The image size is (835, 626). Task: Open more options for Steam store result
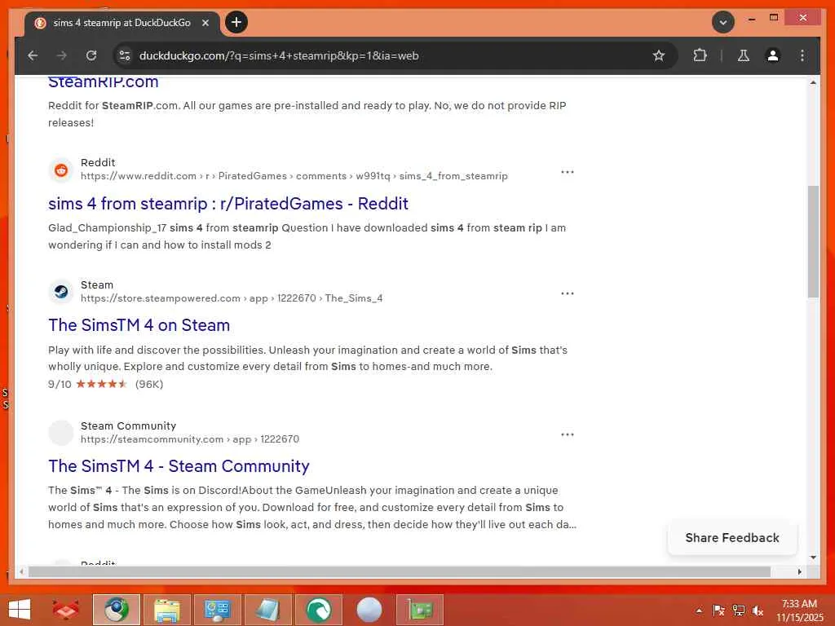click(568, 293)
